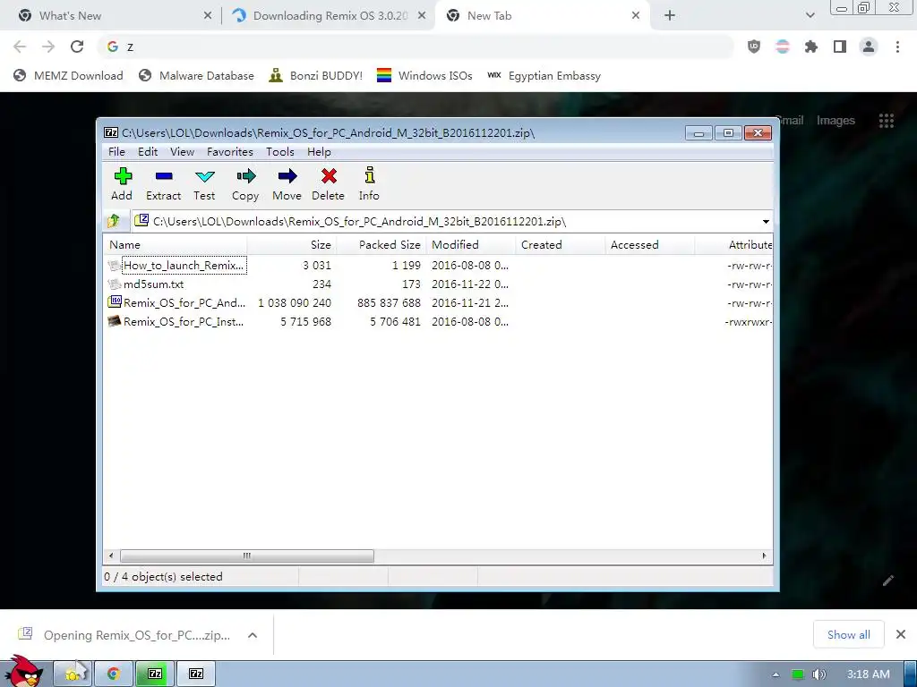The width and height of the screenshot is (917, 687).
Task: Click the red Delete icon
Action: [328, 184]
